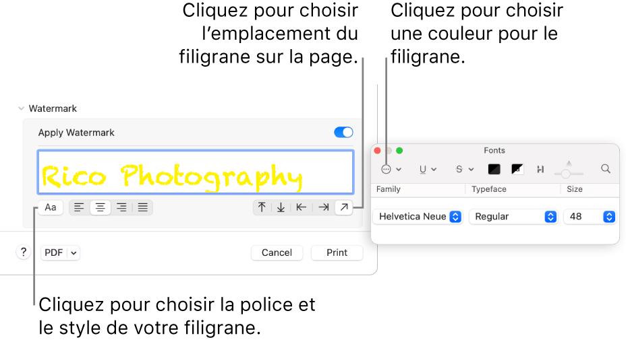Open text shadow toggle in Fonts
This screenshot has width=628, height=342.
[x=540, y=170]
